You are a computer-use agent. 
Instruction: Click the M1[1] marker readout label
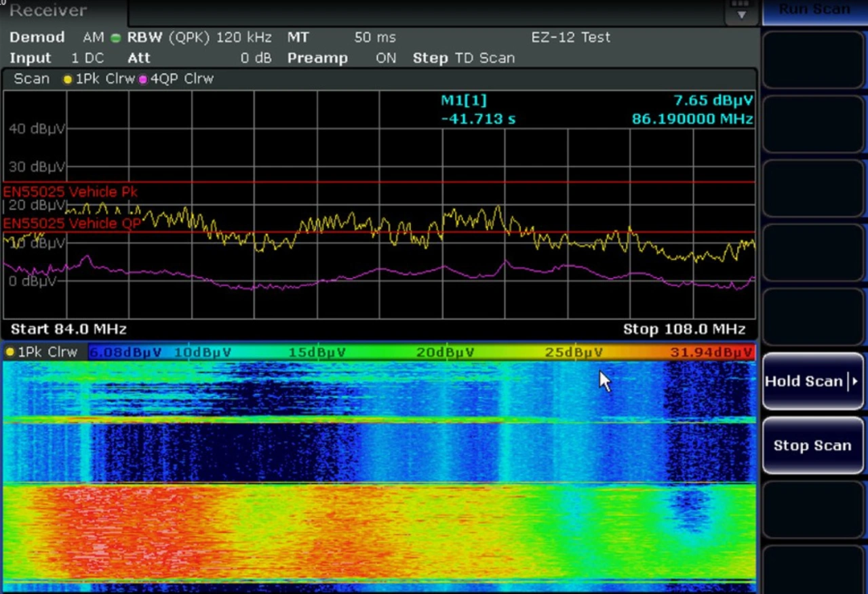[464, 100]
